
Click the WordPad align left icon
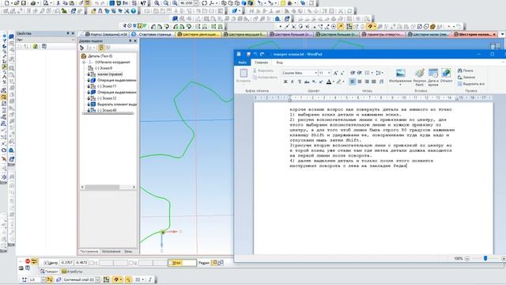[x=353, y=82]
